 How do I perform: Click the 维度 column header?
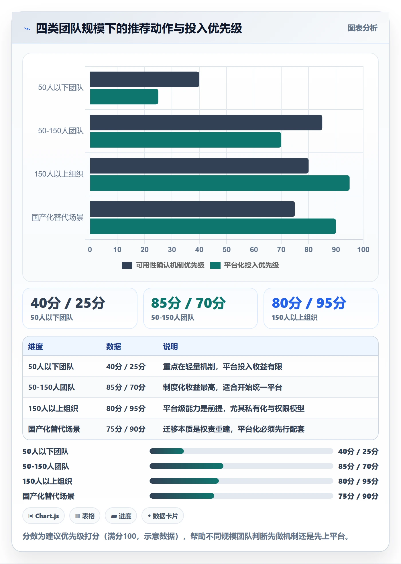coord(36,346)
